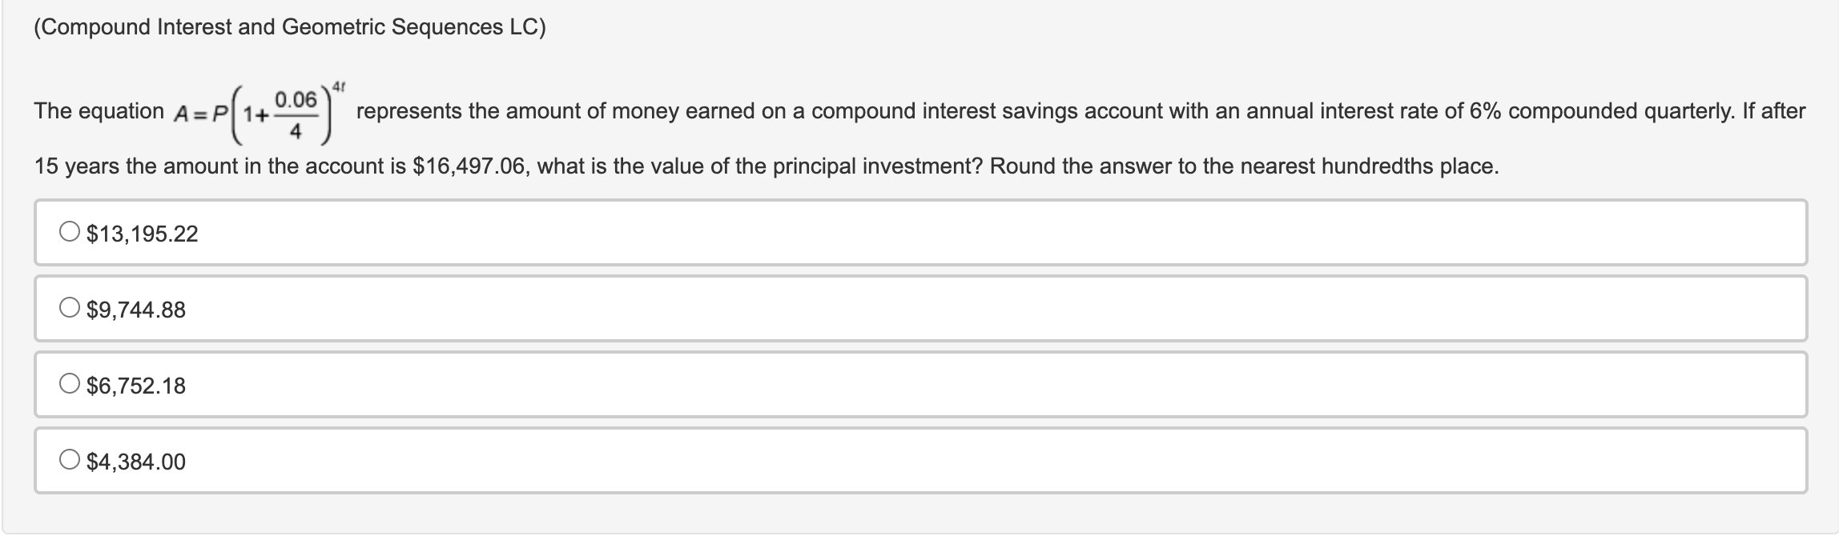
Task: Mark the $6,752.18 radio button
Action: click(x=70, y=385)
